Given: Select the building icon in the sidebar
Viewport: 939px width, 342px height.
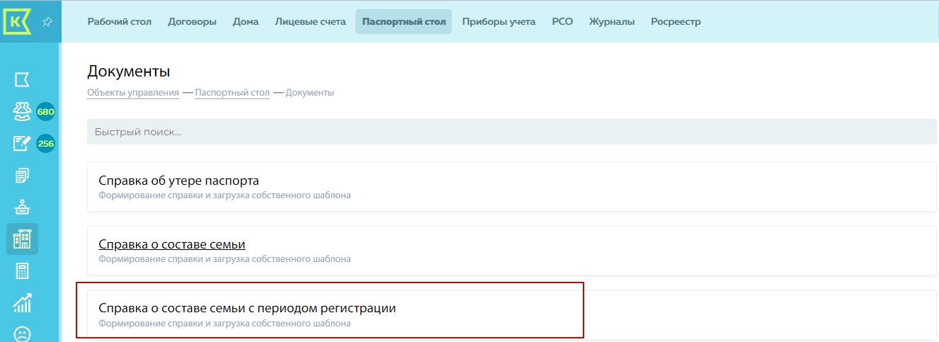Looking at the screenshot, I should tap(22, 239).
